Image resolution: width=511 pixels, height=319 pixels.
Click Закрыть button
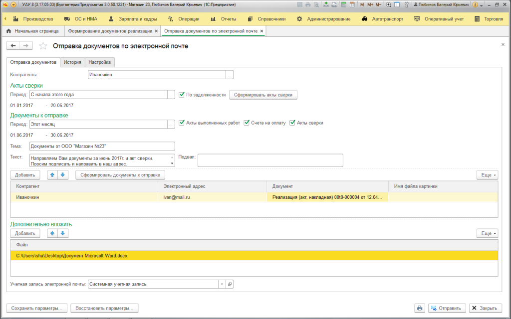(485, 308)
